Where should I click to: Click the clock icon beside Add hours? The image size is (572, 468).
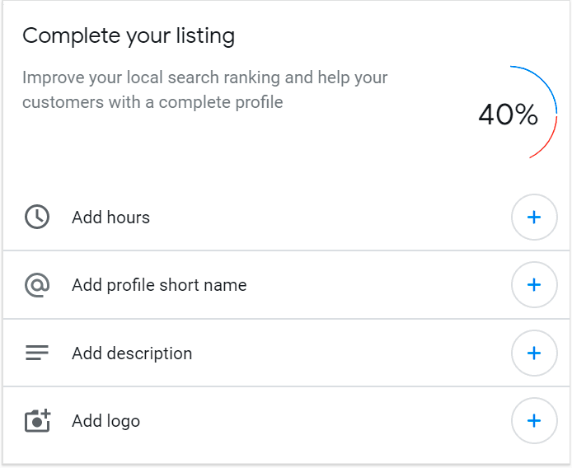[37, 217]
